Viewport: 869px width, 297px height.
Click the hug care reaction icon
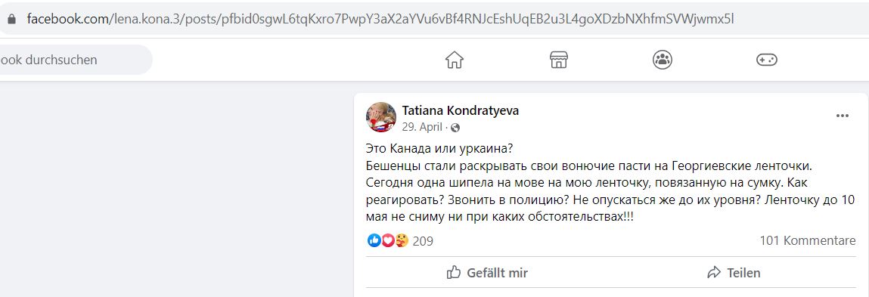(x=402, y=240)
